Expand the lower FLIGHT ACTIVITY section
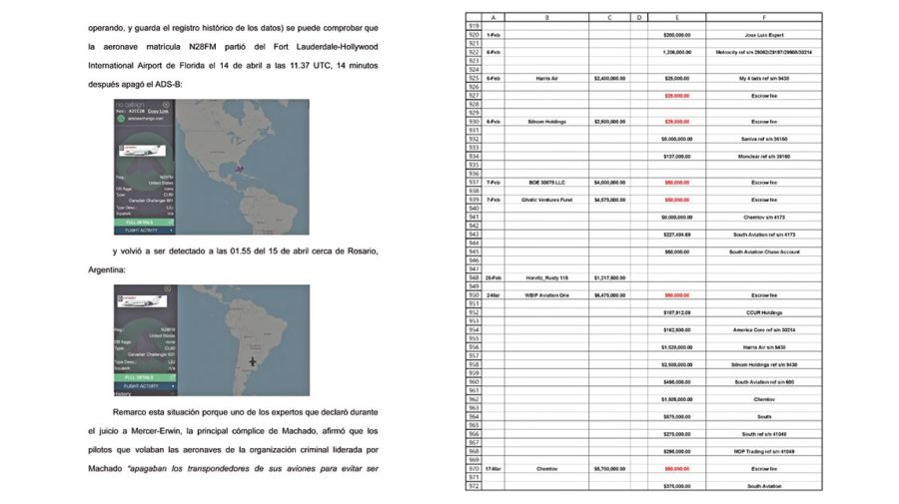 click(x=145, y=386)
